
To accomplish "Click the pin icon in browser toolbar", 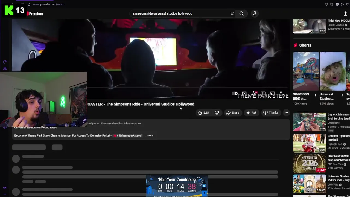I will tap(326, 4).
